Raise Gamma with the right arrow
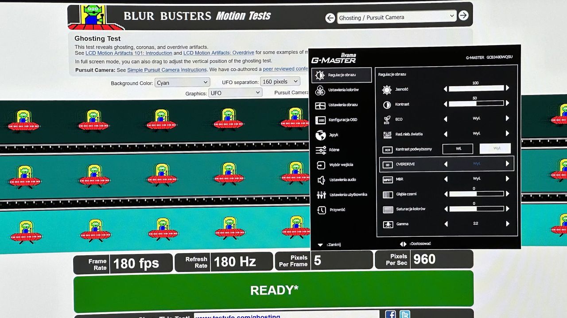The image size is (567, 318). click(x=508, y=224)
